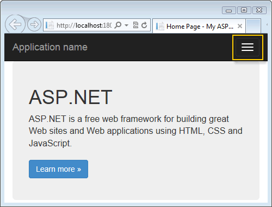This screenshot has width=272, height=207.
Task: Click the search magnifier in address bar
Action: coord(118,25)
